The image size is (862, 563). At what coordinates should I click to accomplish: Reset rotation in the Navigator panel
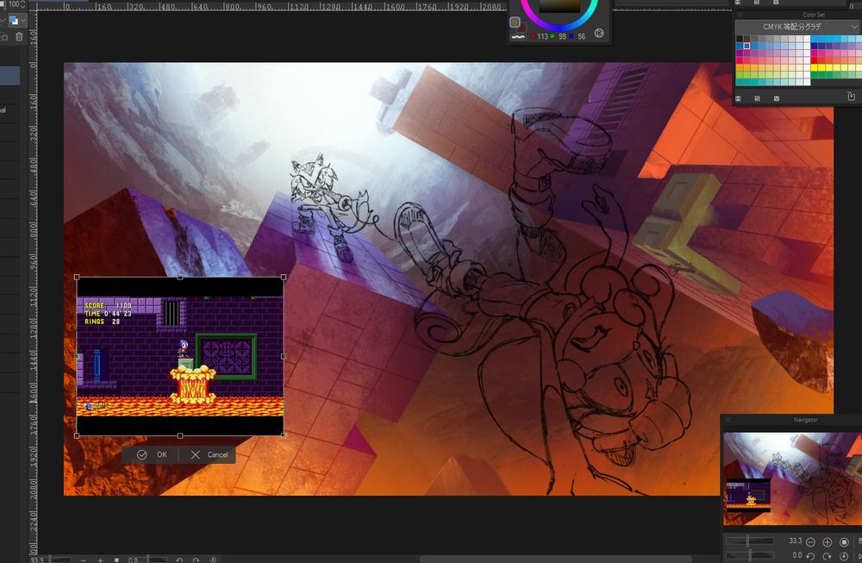pos(844,556)
